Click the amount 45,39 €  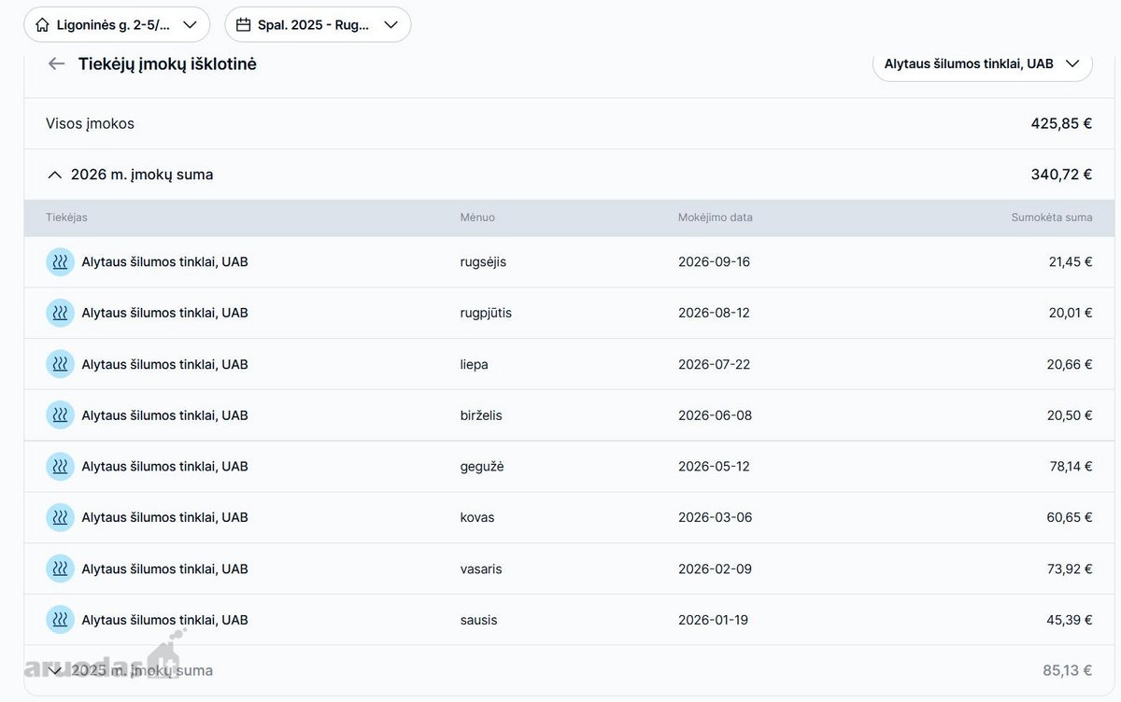(1070, 620)
